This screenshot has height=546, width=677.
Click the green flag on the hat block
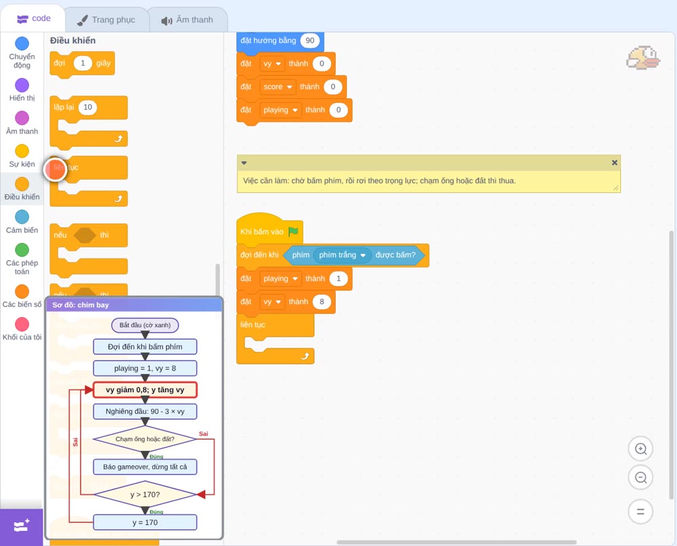click(294, 232)
